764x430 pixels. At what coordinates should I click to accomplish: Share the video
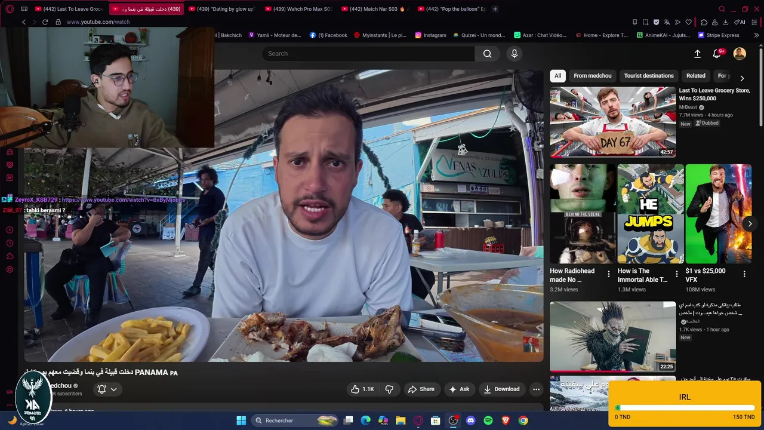[421, 389]
